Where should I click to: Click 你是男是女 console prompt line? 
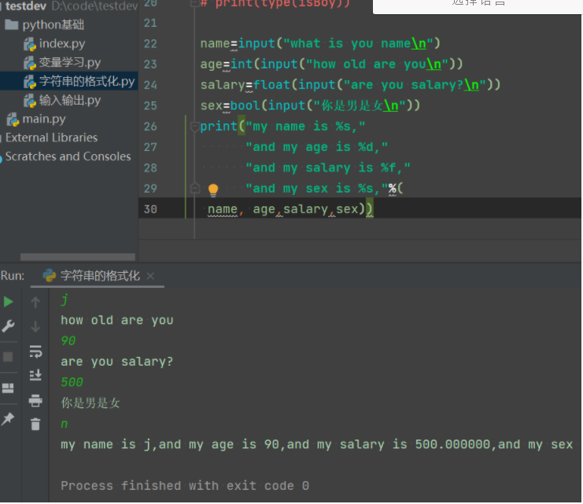(x=90, y=403)
